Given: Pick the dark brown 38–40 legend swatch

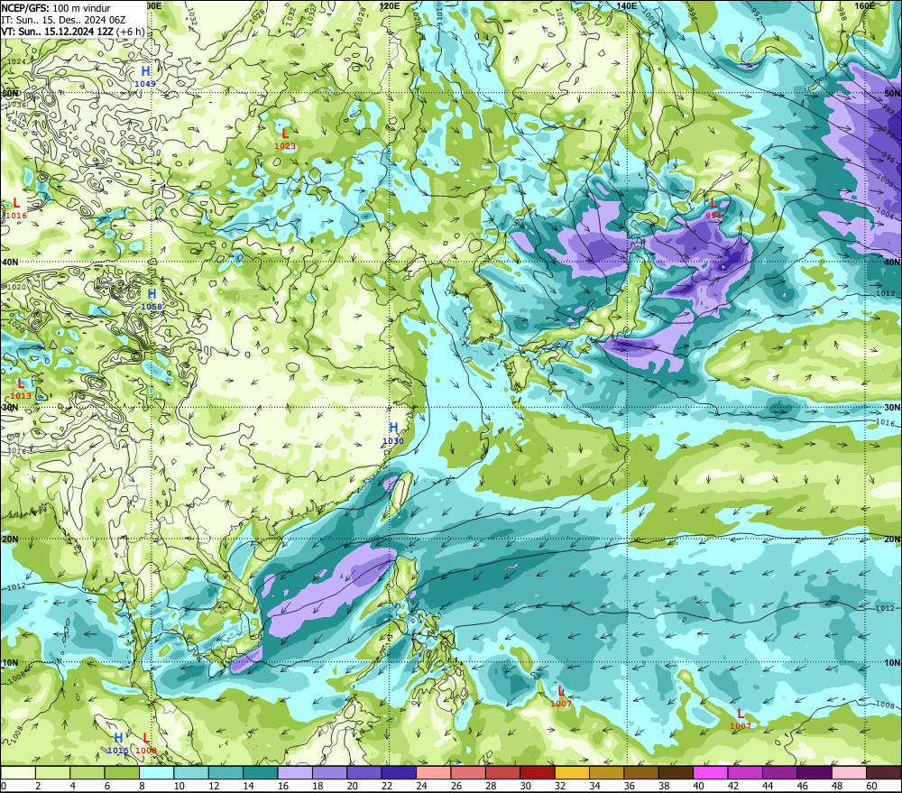Looking at the screenshot, I should tap(676, 773).
